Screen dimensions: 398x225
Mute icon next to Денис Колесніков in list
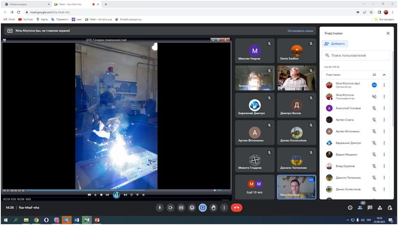(374, 189)
